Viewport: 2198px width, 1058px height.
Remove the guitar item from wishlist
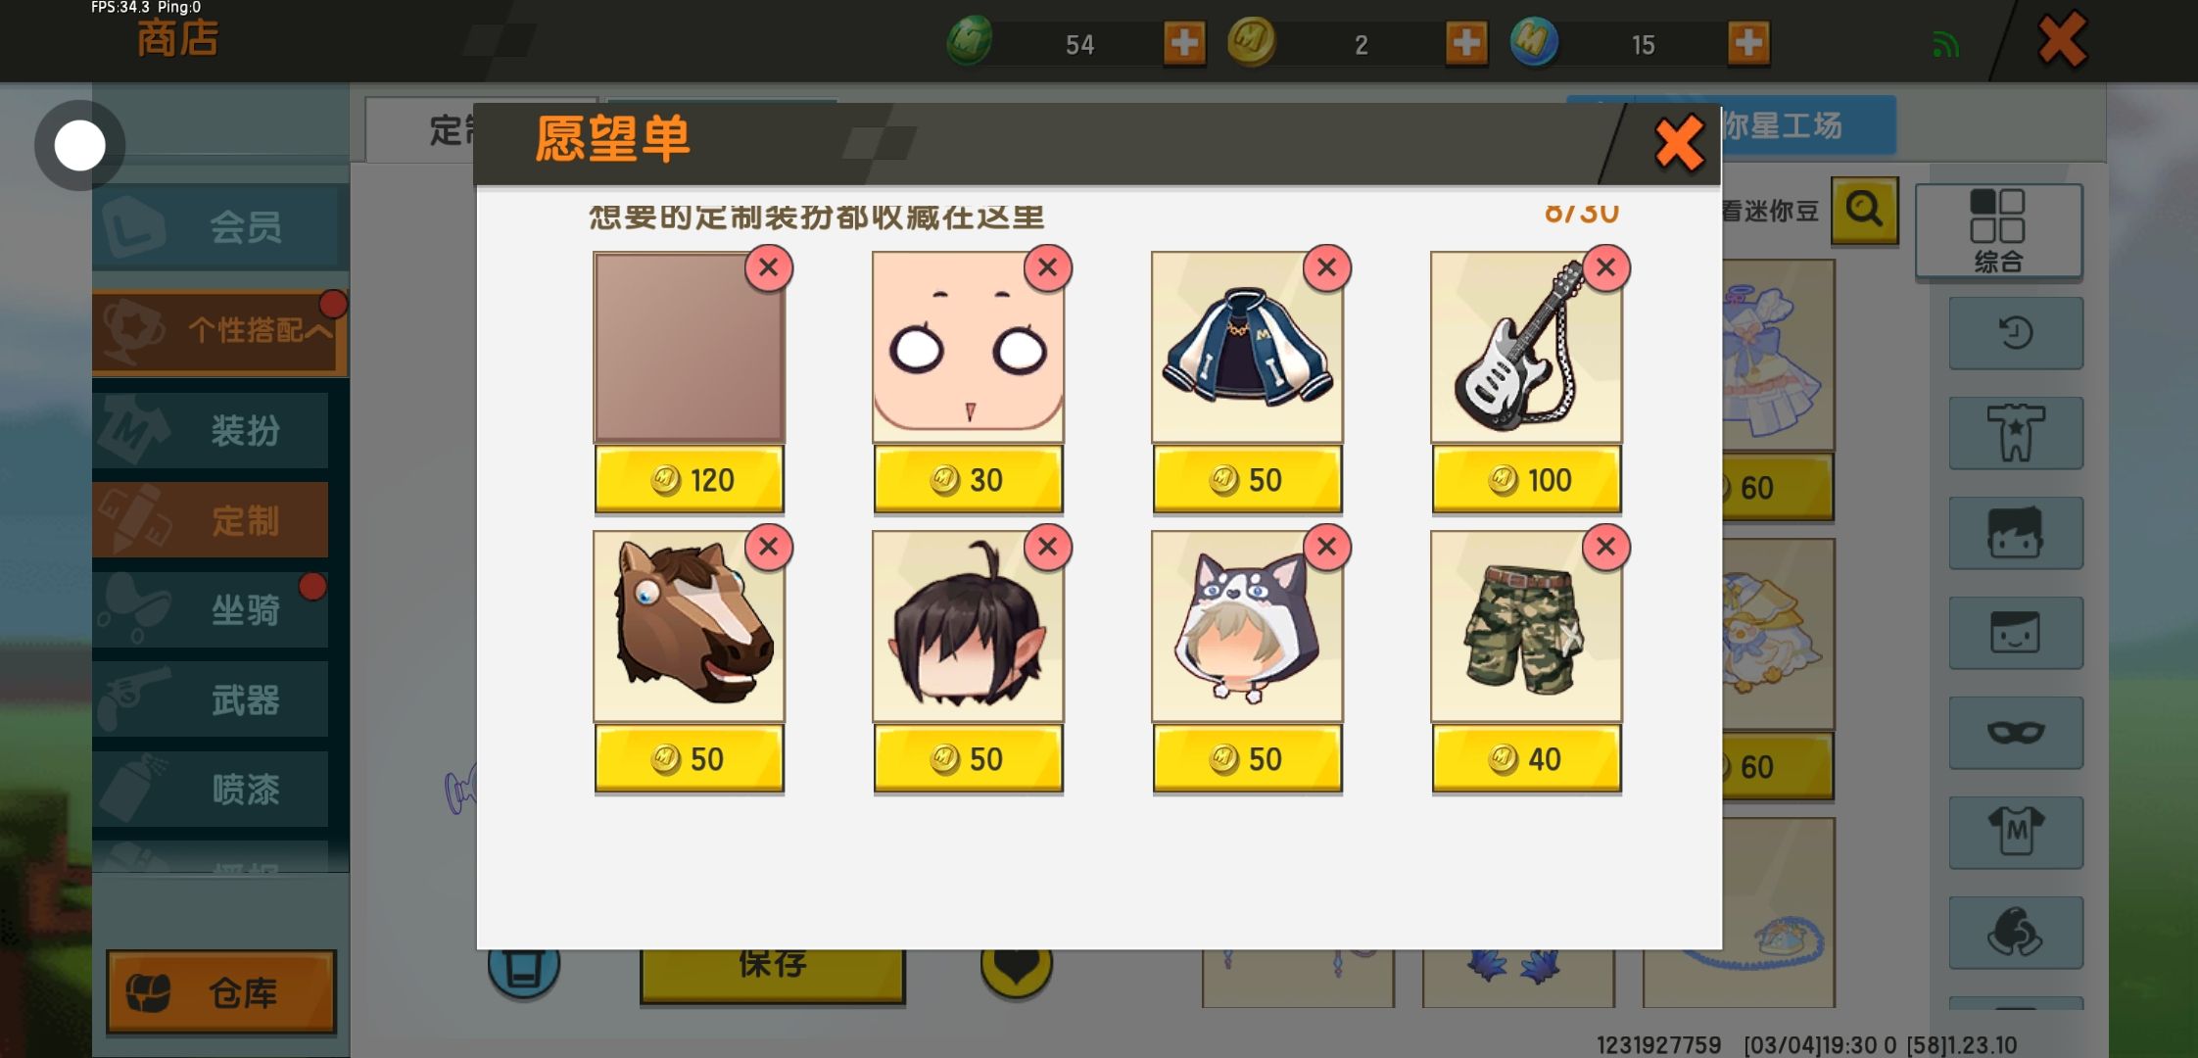tap(1605, 267)
